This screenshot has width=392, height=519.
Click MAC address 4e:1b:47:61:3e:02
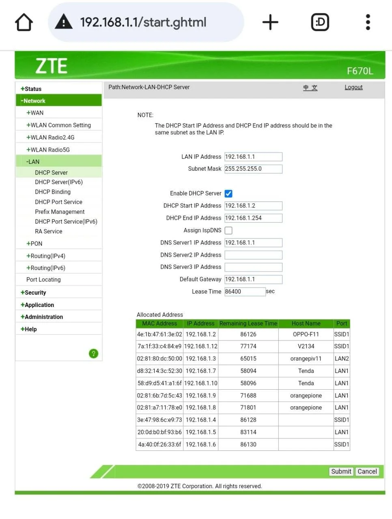(159, 335)
